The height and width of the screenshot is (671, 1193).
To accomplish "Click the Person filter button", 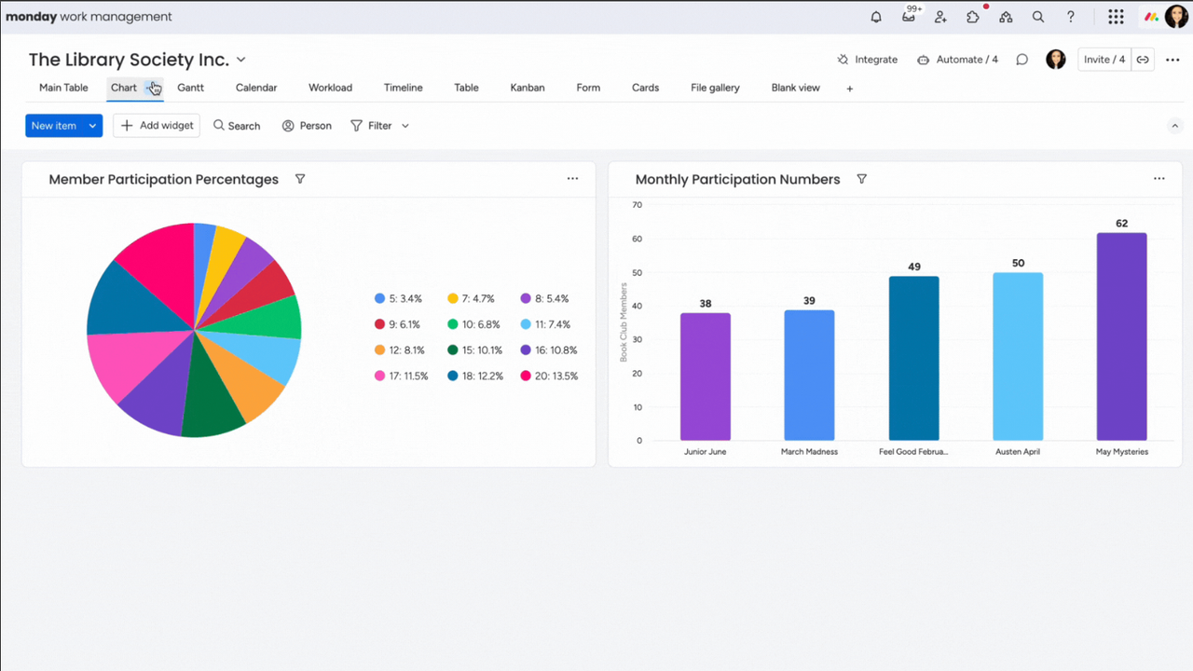I will pyautogui.click(x=307, y=126).
